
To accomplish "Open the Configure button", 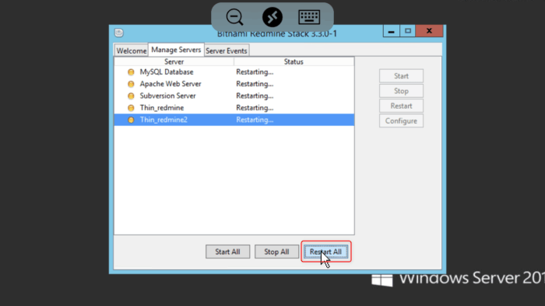I will pos(401,121).
